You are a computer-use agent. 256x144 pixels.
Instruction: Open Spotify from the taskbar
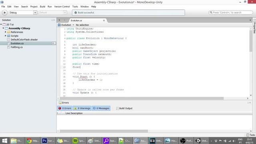point(78,140)
